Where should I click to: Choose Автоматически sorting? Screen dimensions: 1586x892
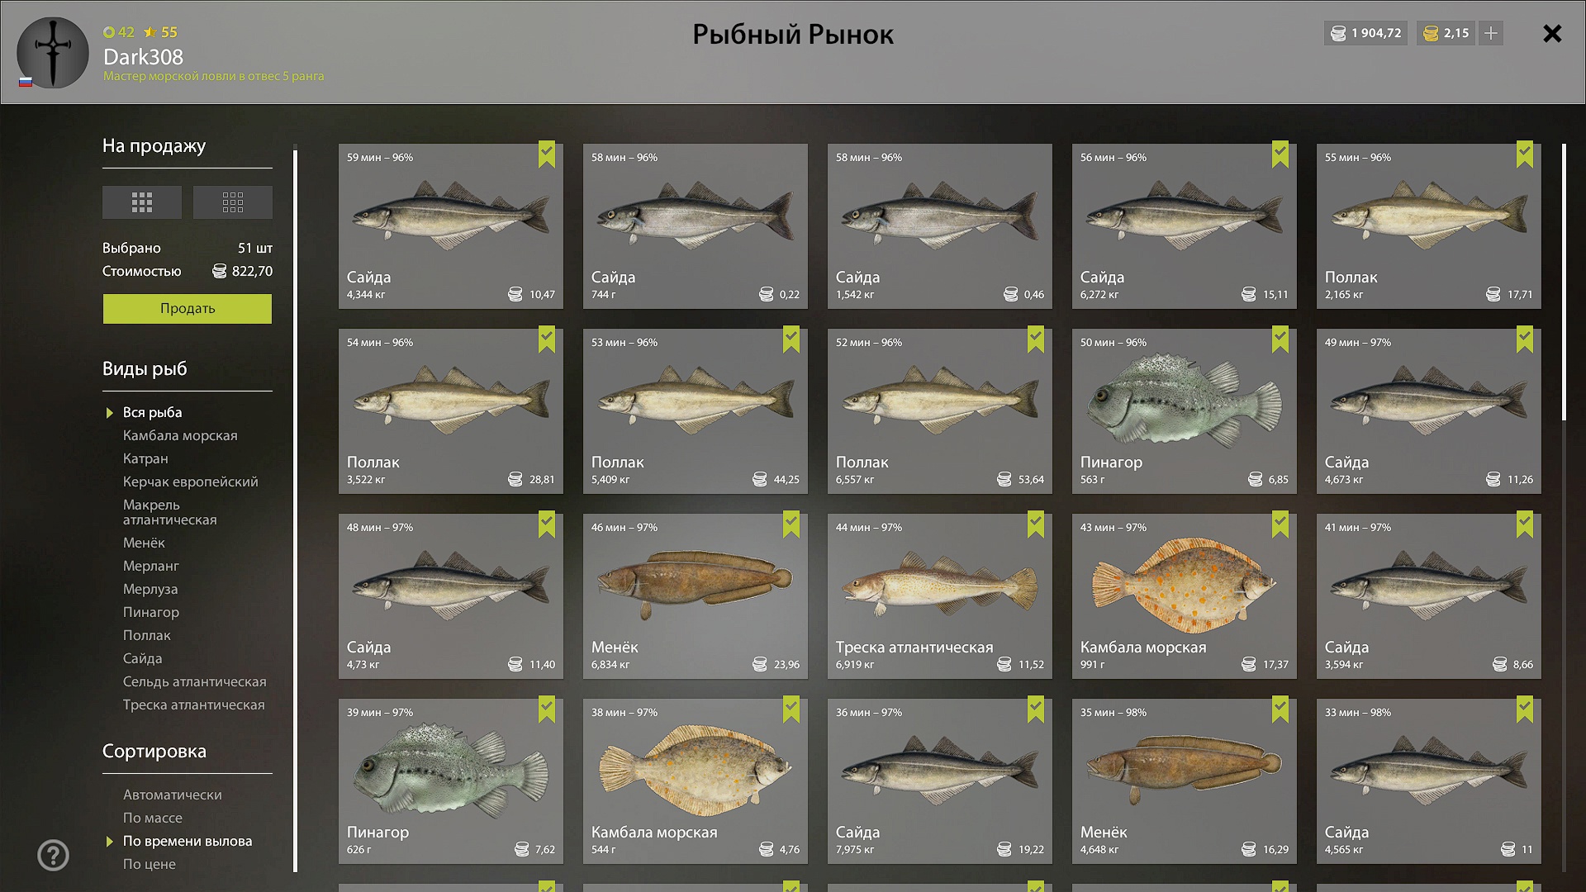173,795
